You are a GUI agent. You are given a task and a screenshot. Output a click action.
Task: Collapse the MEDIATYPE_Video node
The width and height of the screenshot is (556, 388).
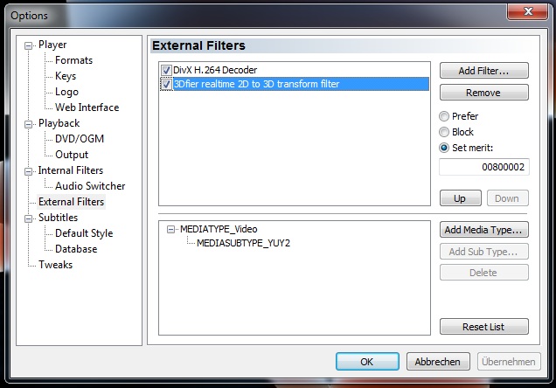170,230
